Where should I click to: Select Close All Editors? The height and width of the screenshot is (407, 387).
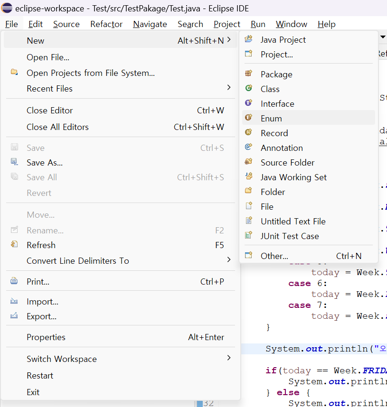tap(121, 127)
